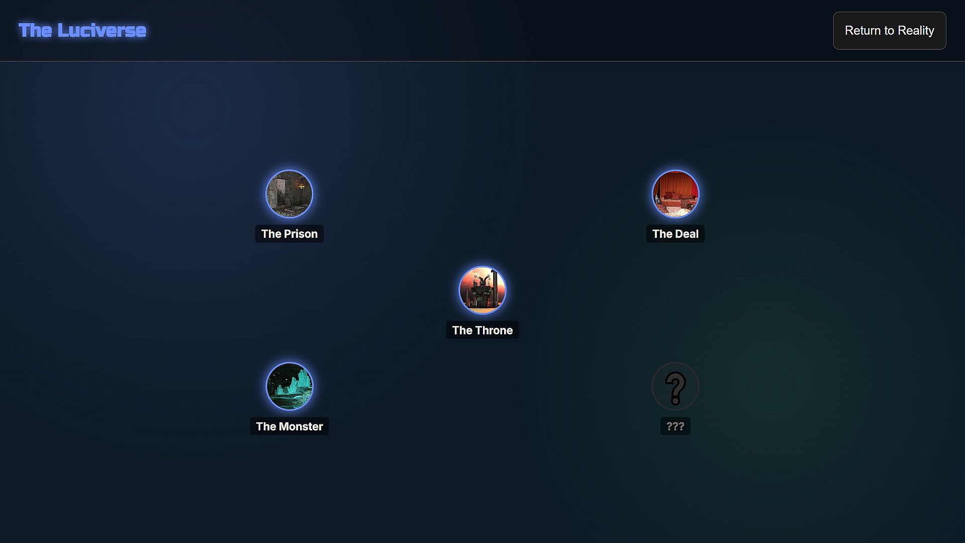Image resolution: width=965 pixels, height=543 pixels.
Task: Click the red curtained bedroom thumbnail
Action: [x=675, y=194]
